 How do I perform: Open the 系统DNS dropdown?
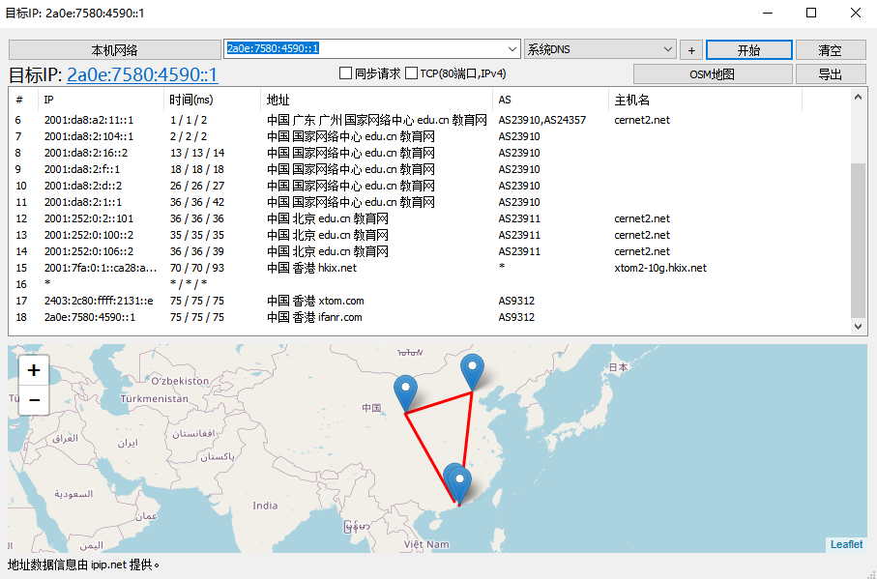tap(668, 49)
